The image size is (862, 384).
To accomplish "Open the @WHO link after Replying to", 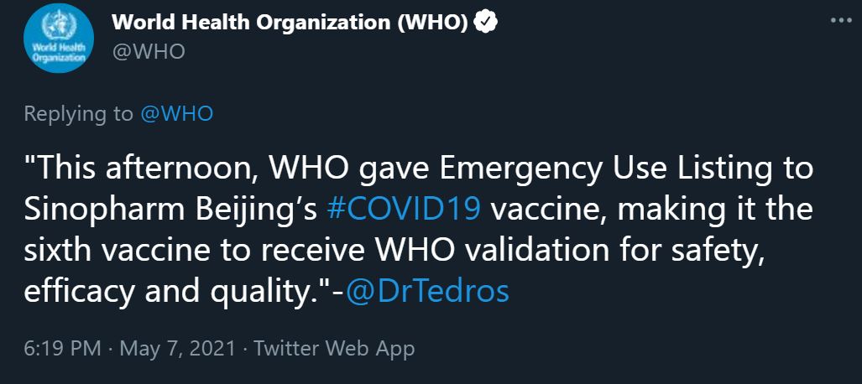I will [x=176, y=114].
